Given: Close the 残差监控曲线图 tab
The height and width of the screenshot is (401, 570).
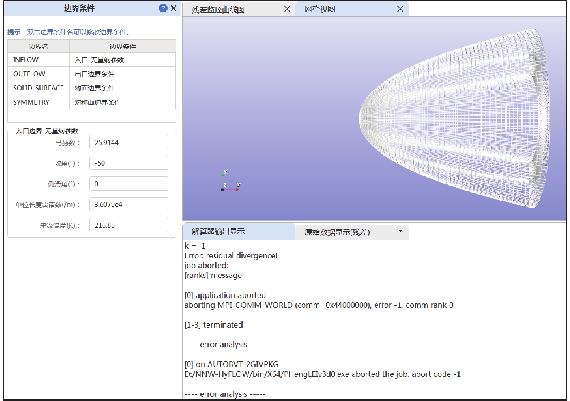Looking at the screenshot, I should [x=287, y=9].
